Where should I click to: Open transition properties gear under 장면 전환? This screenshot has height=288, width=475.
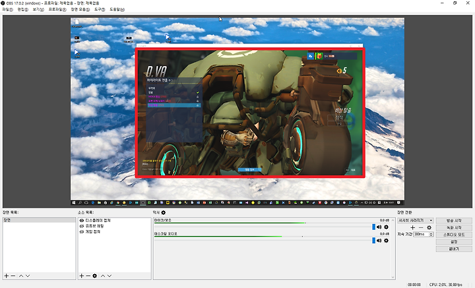[429, 227]
